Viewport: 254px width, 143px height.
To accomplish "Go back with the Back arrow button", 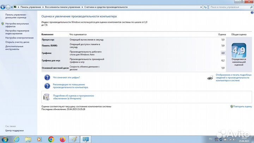I will [x=3, y=7].
